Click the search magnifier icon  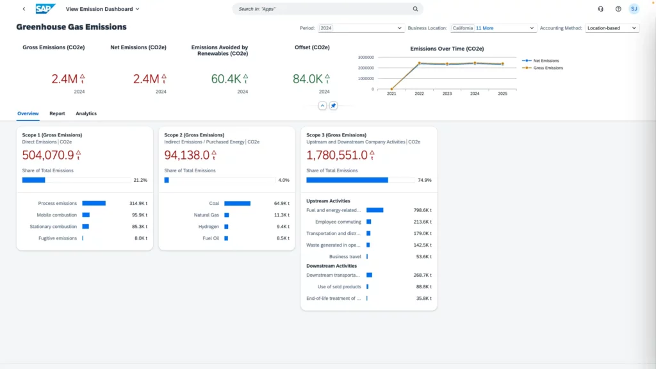click(x=415, y=9)
